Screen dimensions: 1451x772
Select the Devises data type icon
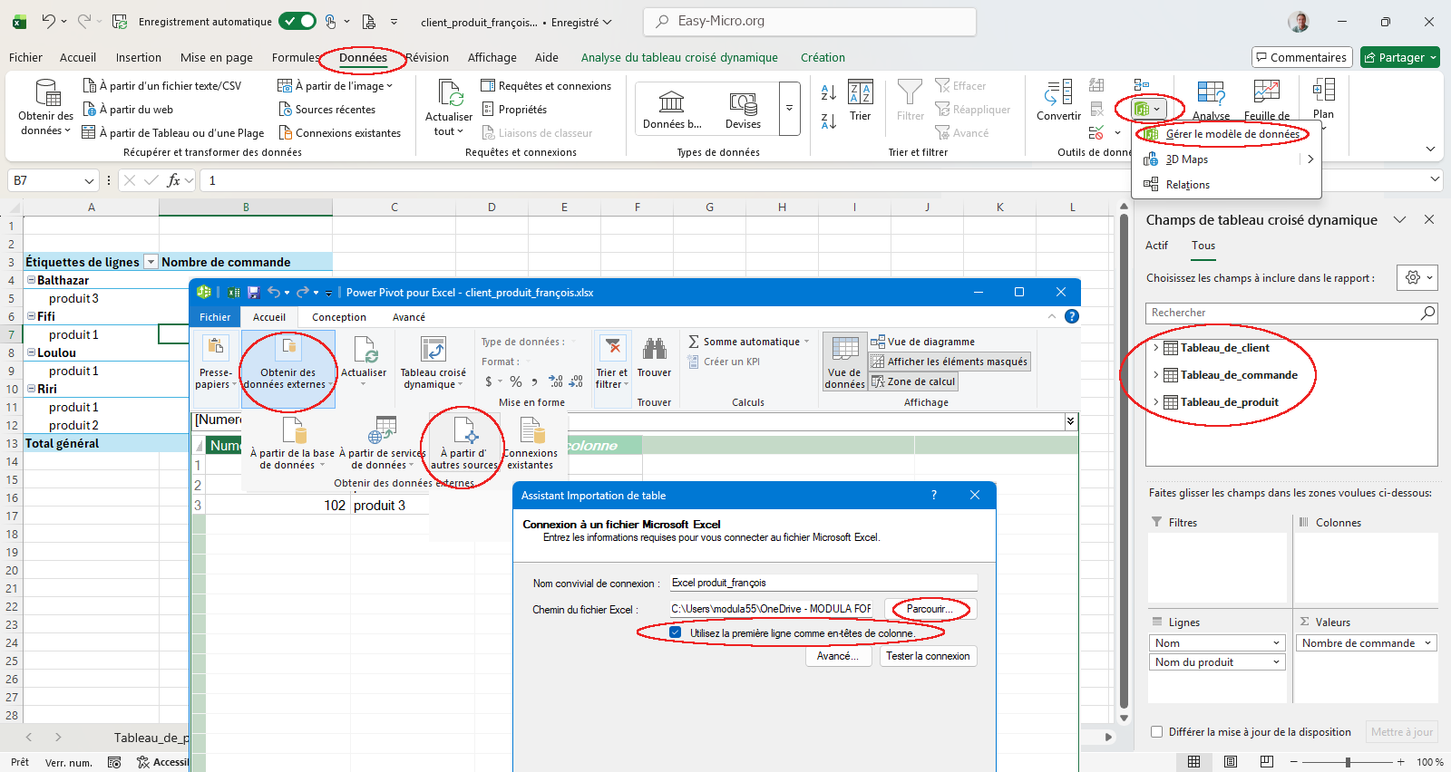tap(743, 102)
